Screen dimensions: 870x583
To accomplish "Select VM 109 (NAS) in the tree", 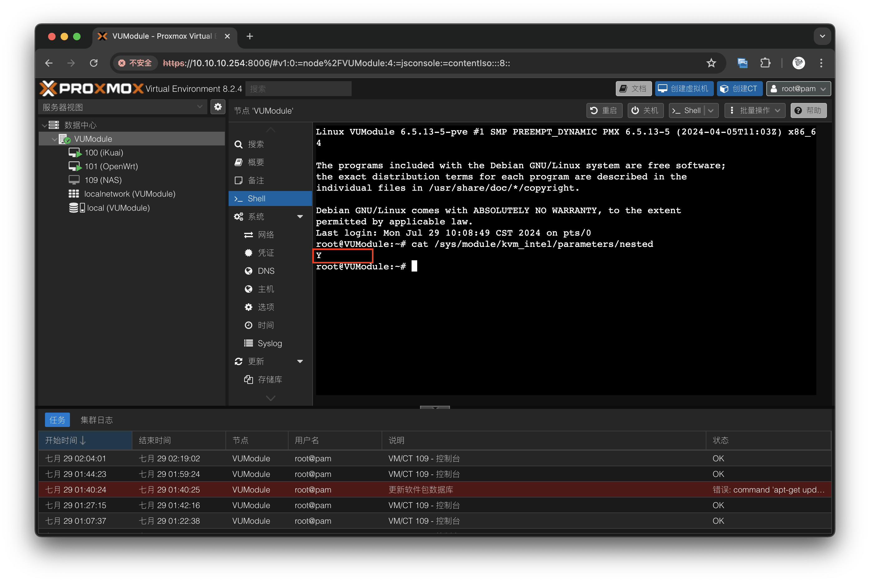I will click(103, 180).
